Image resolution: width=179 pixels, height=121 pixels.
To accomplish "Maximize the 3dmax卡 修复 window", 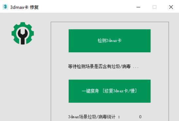I will tap(155, 7).
